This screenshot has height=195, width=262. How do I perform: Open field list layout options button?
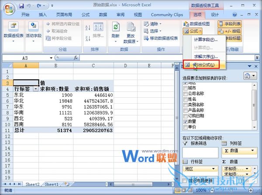pyautogui.click(x=250, y=76)
